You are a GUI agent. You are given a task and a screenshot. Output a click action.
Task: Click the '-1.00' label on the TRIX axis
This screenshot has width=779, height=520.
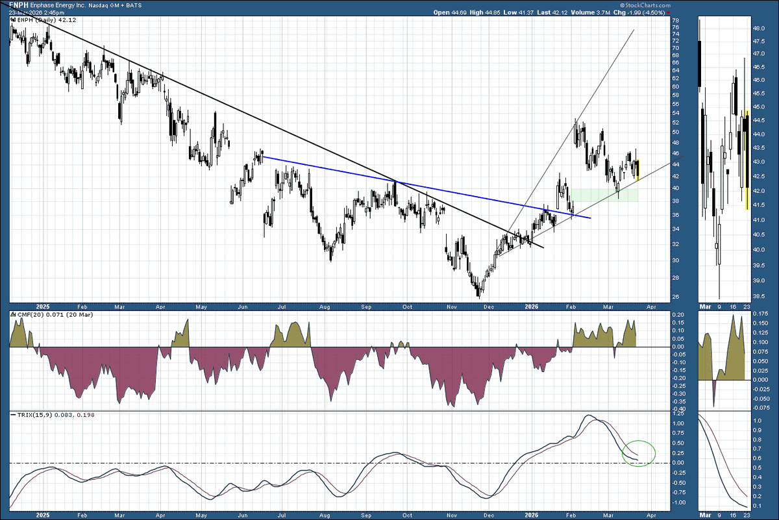pos(679,502)
